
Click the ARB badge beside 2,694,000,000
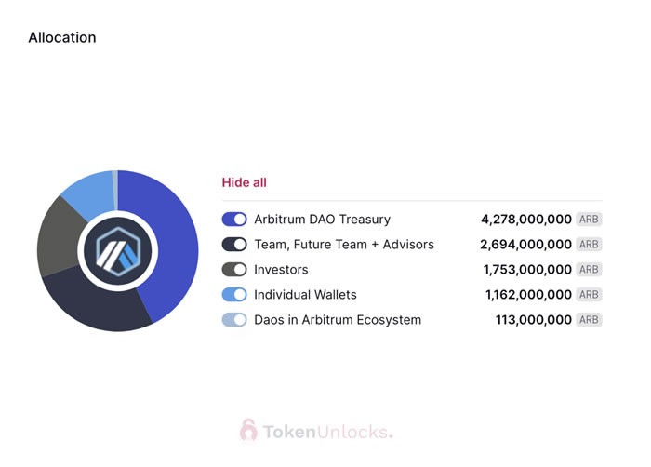coord(589,245)
